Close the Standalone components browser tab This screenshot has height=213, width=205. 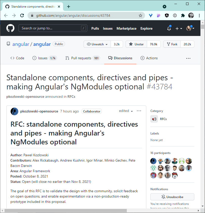(x=59, y=7)
